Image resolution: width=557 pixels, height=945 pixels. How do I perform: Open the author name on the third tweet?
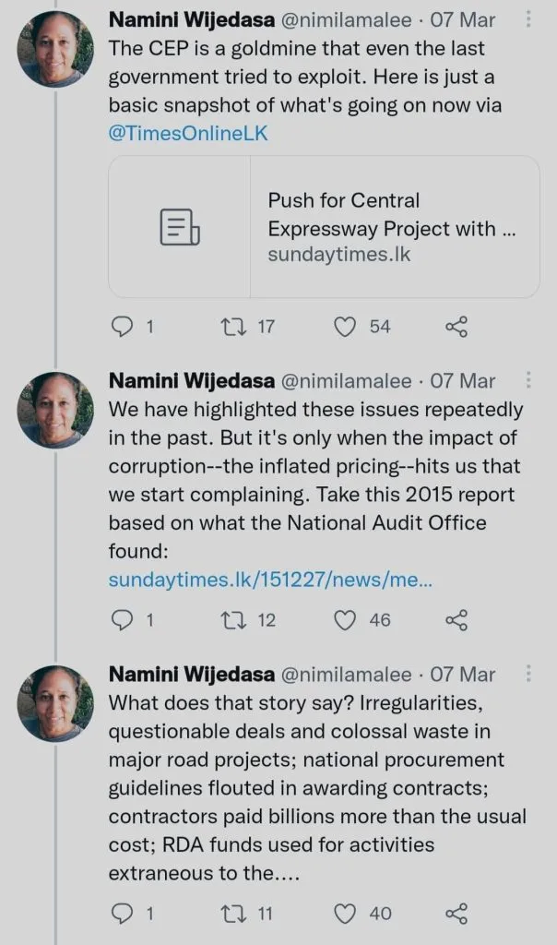coord(190,675)
